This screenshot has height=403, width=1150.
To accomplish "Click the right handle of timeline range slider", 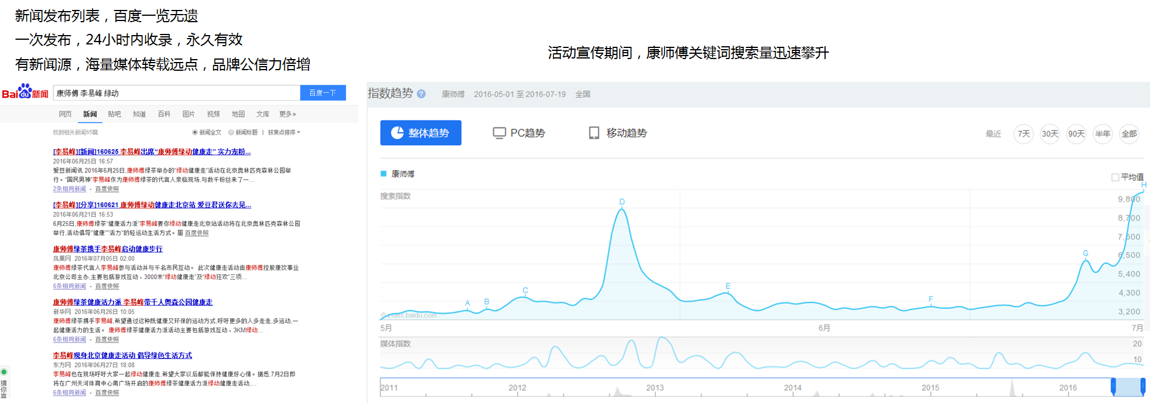I will pyautogui.click(x=1142, y=386).
